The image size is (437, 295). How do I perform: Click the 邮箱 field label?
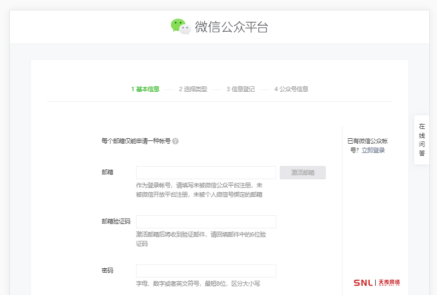point(107,172)
